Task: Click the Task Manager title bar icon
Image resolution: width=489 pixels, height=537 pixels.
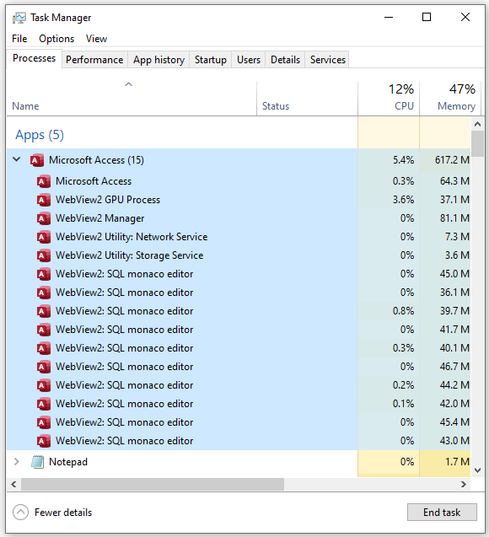Action: pyautogui.click(x=19, y=18)
